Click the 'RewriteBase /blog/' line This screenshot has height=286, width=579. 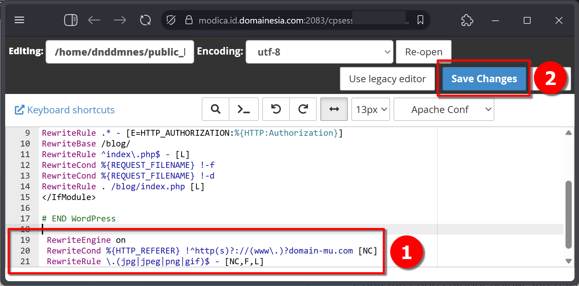(86, 143)
